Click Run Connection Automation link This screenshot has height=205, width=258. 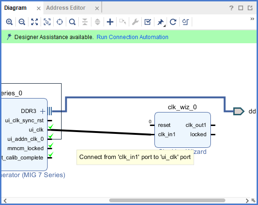pyautogui.click(x=132, y=37)
